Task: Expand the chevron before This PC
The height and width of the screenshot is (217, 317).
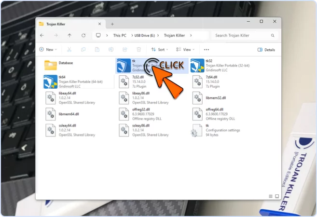Action: pyautogui.click(x=107, y=36)
